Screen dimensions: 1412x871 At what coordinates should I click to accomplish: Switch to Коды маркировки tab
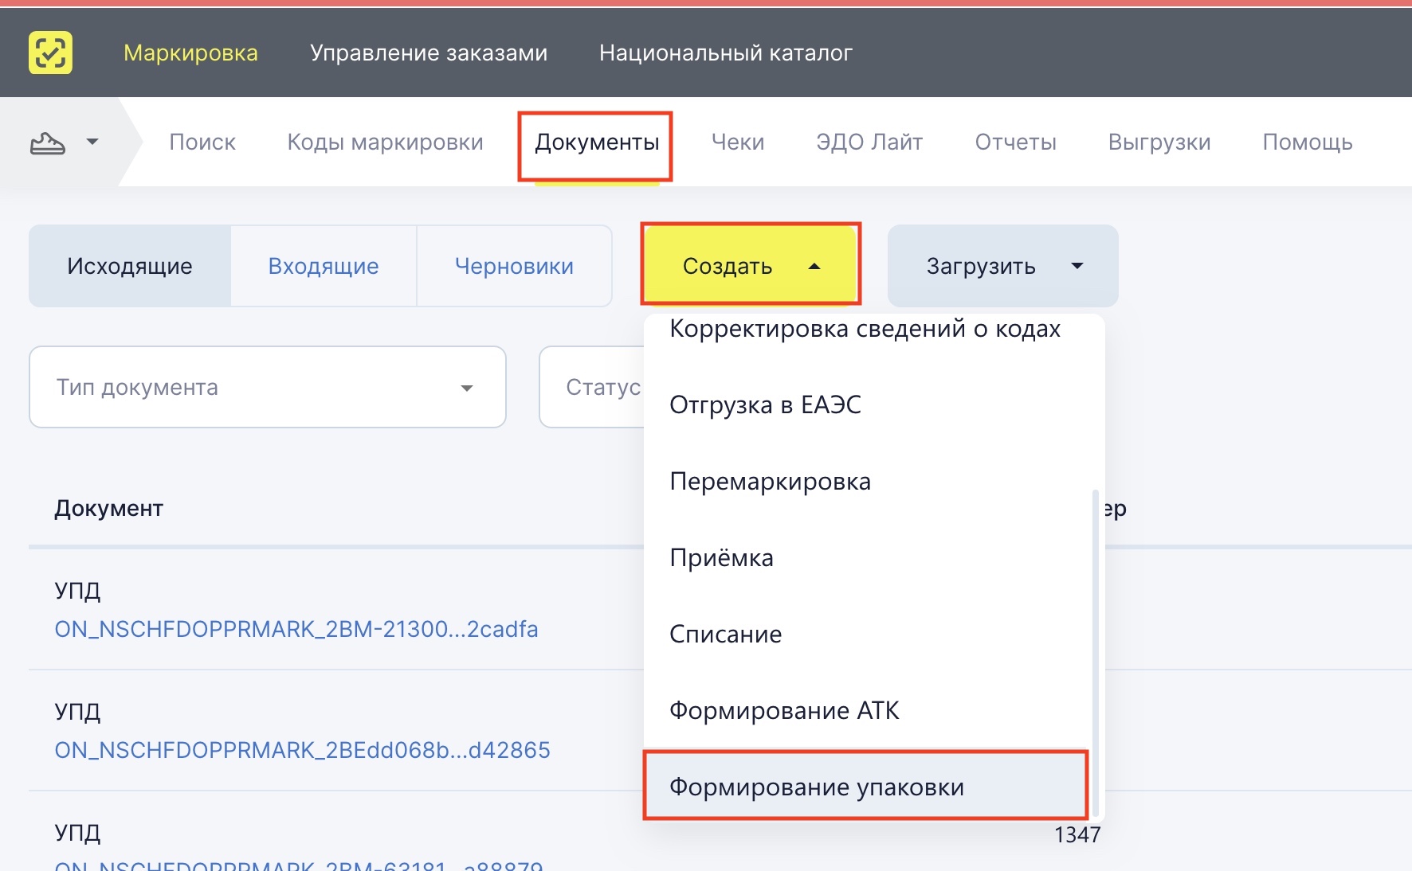pyautogui.click(x=385, y=142)
